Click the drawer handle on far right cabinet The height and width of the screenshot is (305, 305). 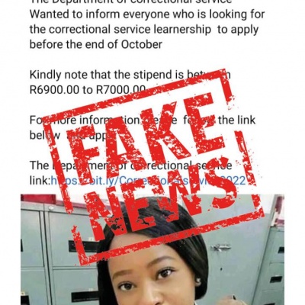point(276,279)
